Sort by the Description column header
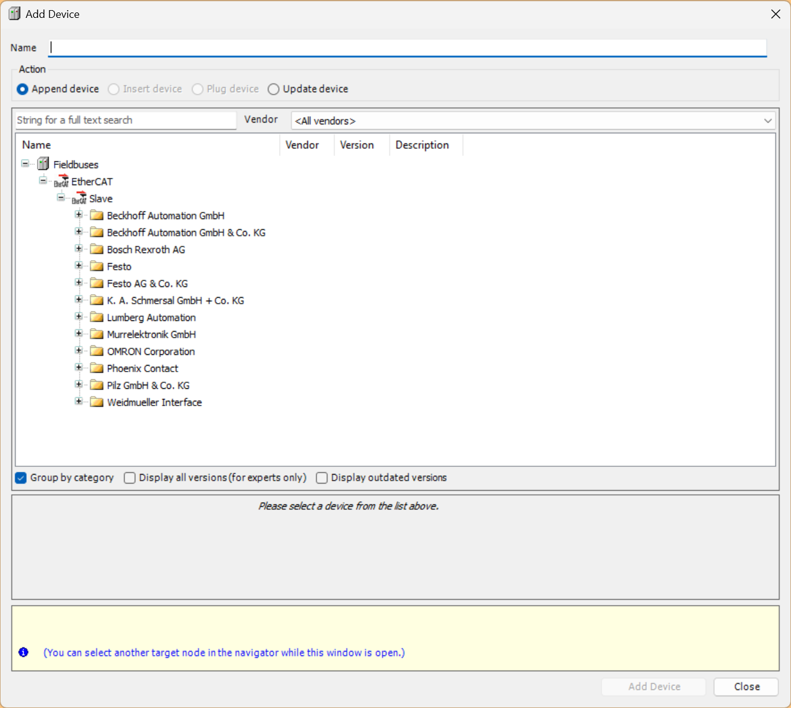The image size is (791, 708). [426, 145]
